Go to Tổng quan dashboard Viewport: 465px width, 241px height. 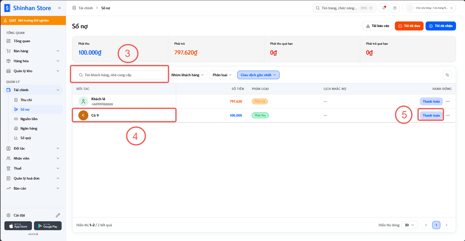[x=33, y=41]
